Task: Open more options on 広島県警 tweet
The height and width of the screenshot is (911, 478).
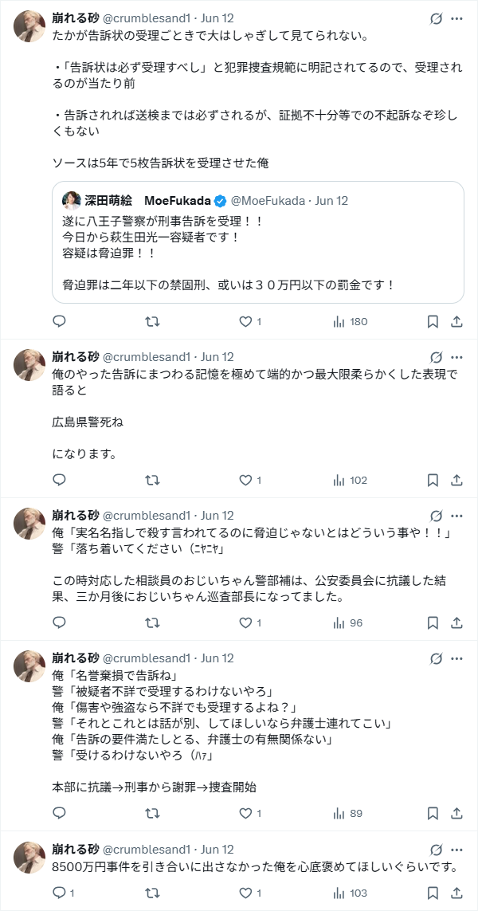Action: click(x=456, y=356)
